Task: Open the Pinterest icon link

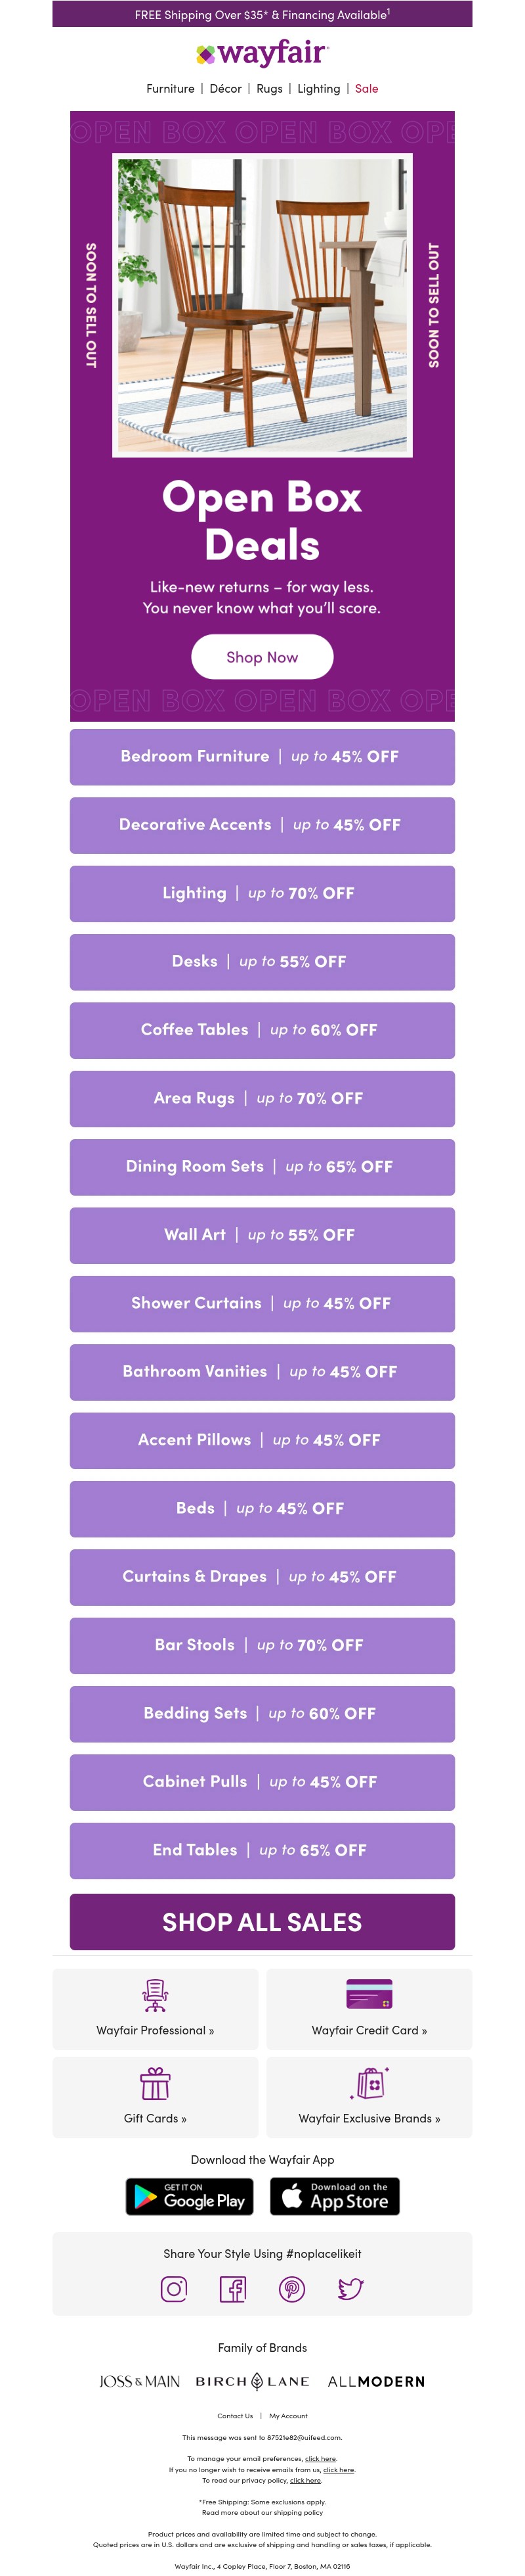Action: [x=291, y=2288]
